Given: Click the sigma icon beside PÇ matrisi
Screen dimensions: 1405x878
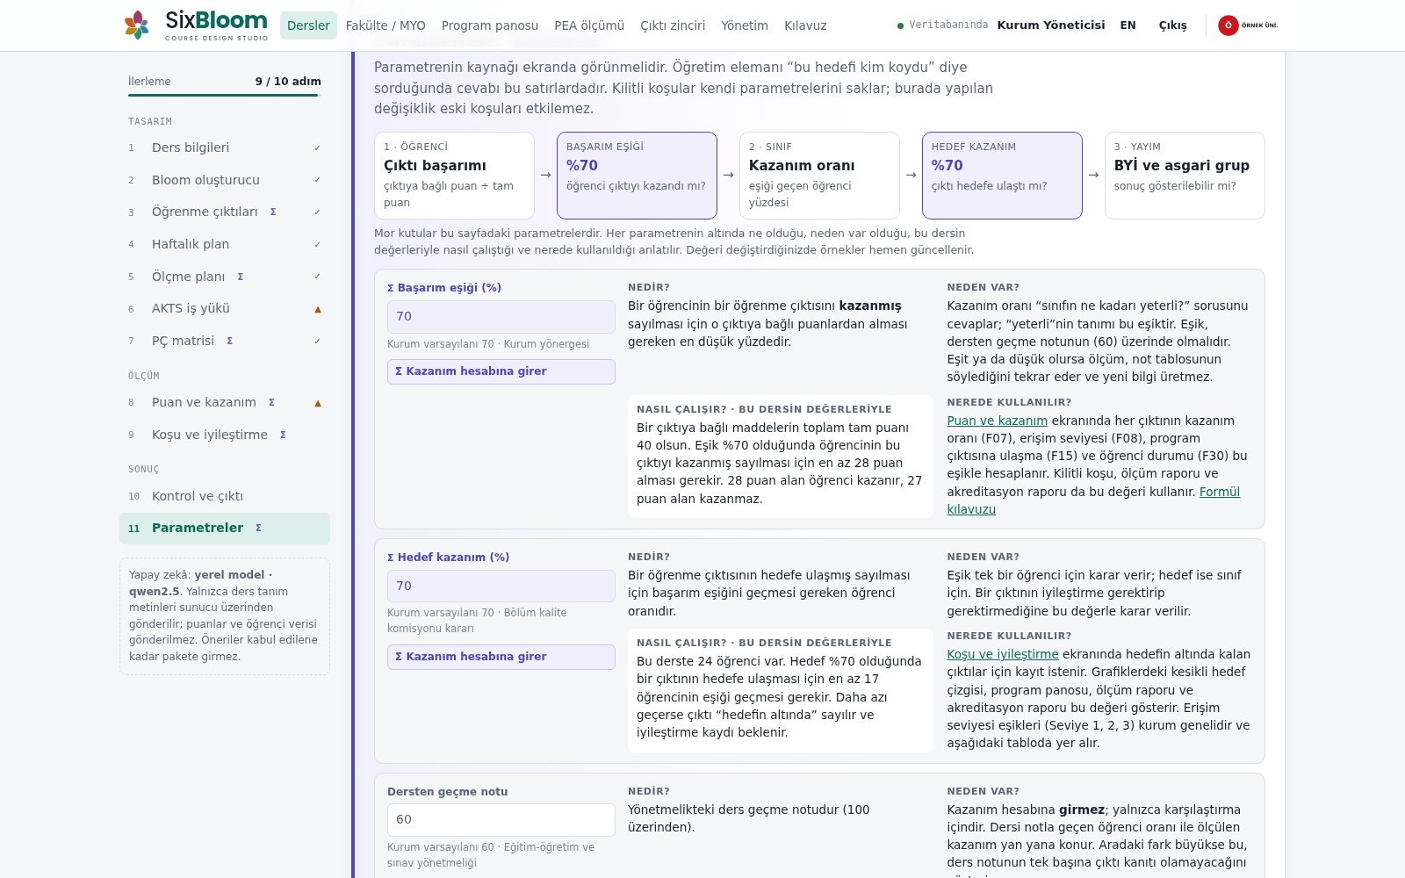Looking at the screenshot, I should (230, 341).
